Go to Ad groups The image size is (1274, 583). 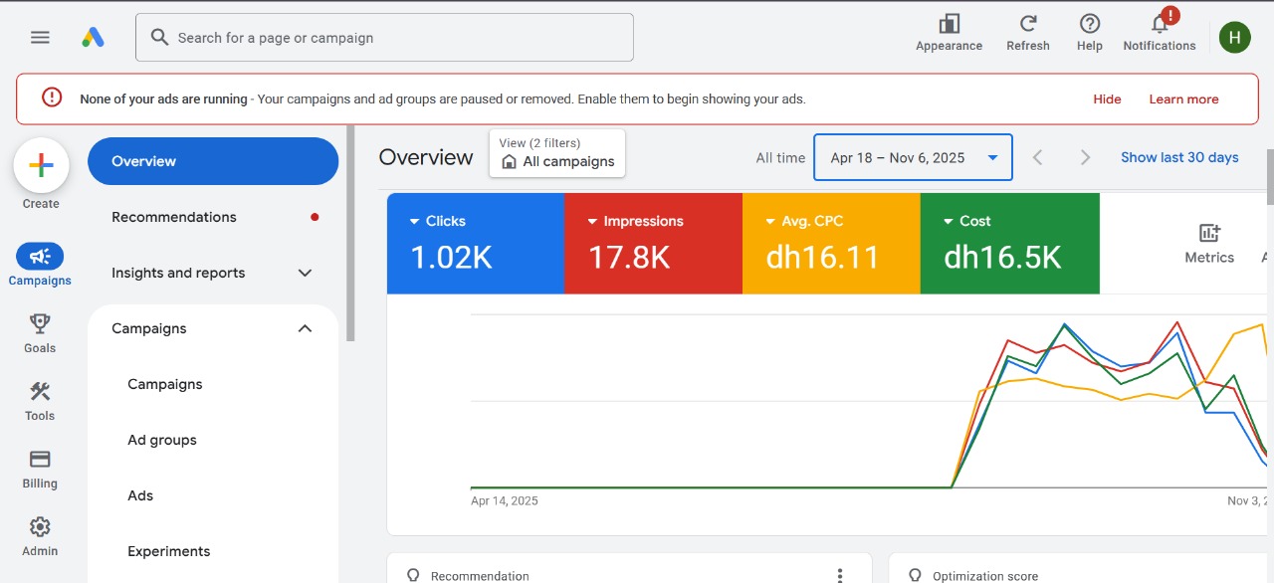(161, 439)
